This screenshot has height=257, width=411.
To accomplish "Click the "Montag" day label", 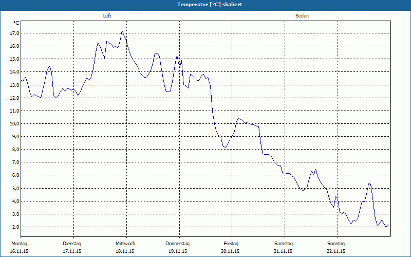I will point(20,244).
